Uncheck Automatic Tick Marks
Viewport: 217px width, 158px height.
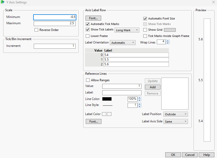click(88, 24)
